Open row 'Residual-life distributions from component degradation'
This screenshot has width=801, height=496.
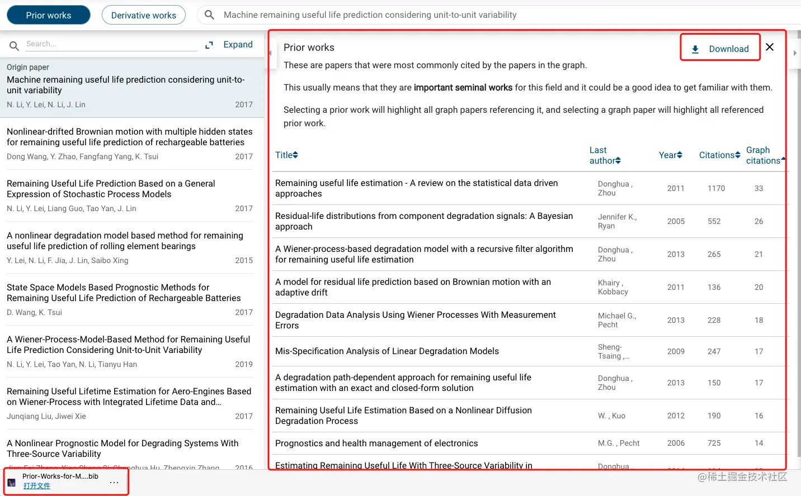coord(529,221)
